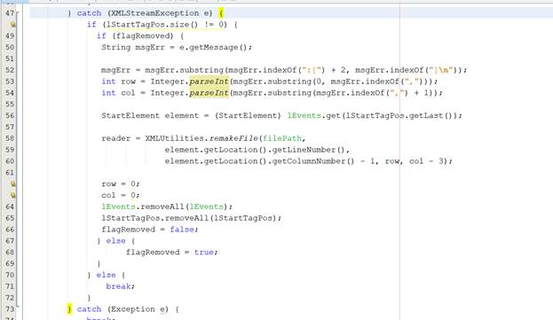Click the 'flagRemoved = true;' statement
Screen dimensions: 553x320
coord(172,252)
